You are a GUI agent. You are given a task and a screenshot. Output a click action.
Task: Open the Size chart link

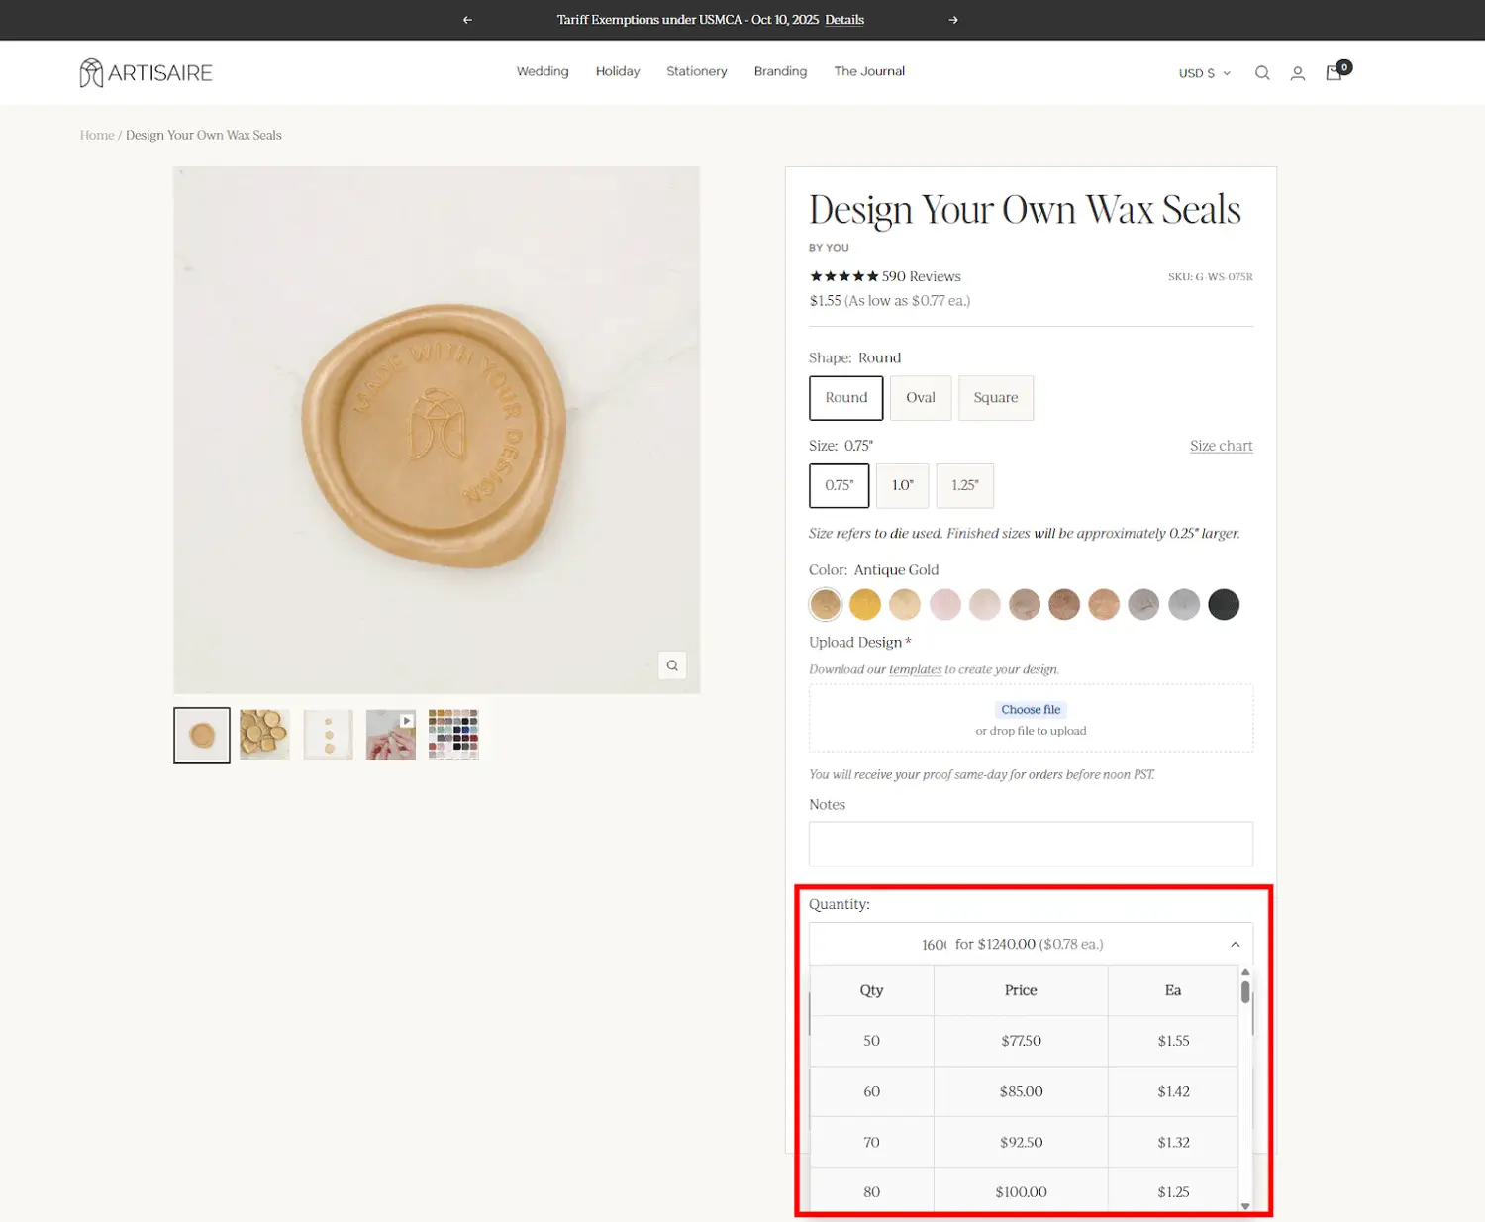pyautogui.click(x=1221, y=446)
